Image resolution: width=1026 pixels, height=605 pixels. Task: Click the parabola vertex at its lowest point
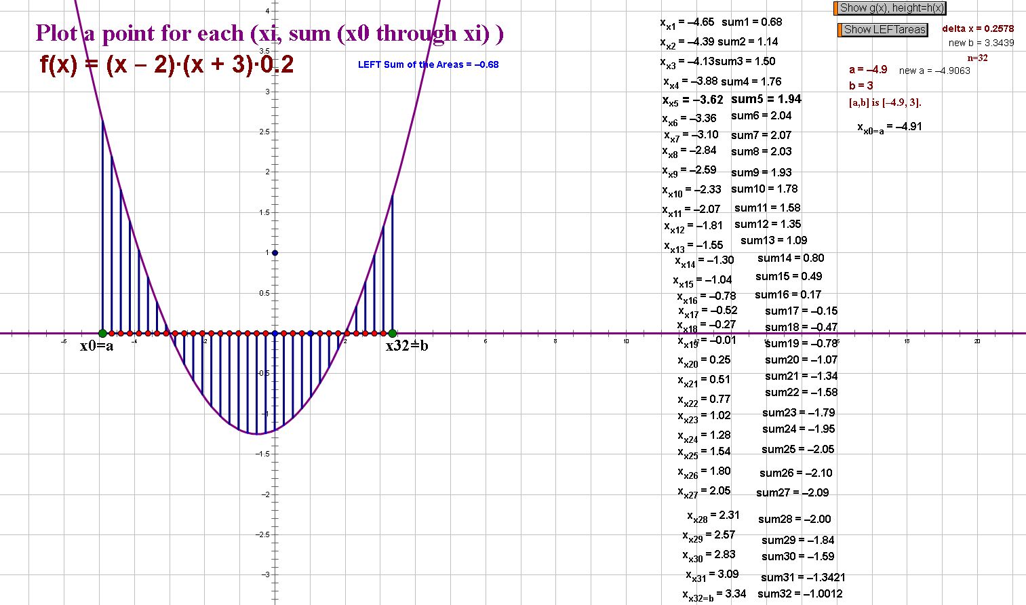(257, 434)
